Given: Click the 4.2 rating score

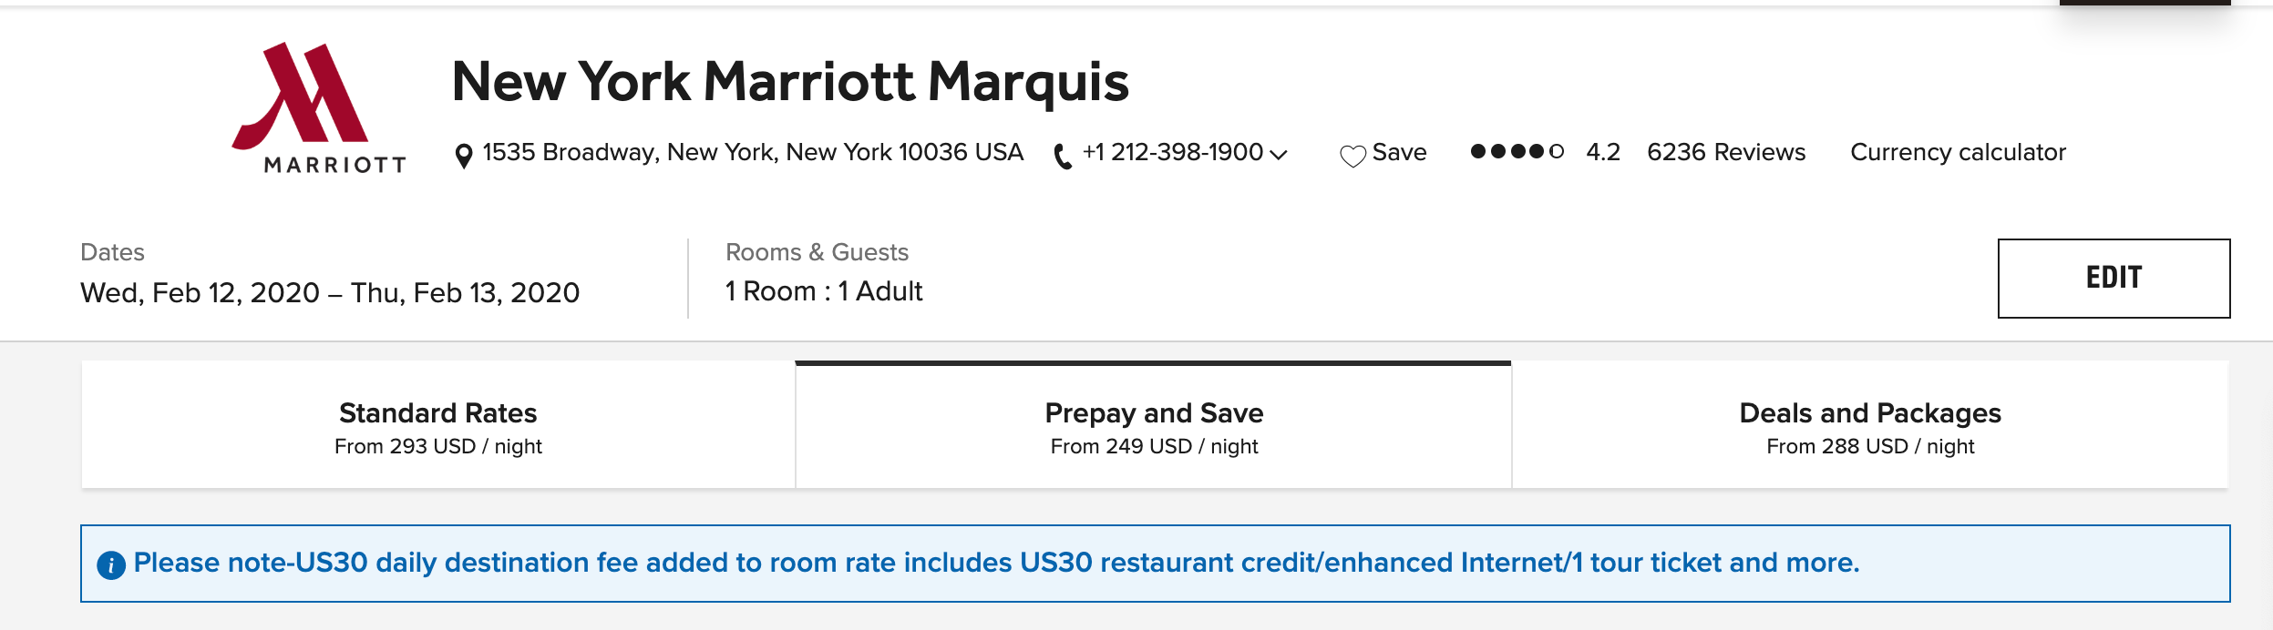Looking at the screenshot, I should (x=1603, y=152).
